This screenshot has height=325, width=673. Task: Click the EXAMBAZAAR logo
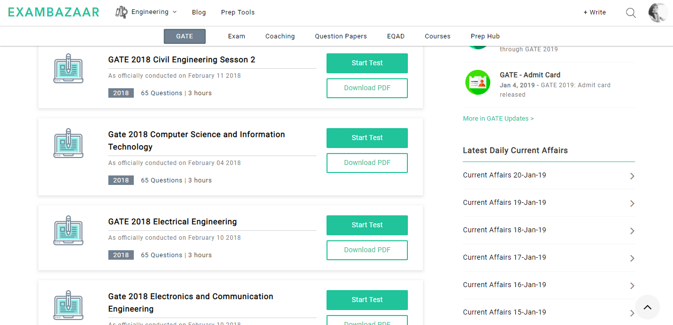pyautogui.click(x=53, y=12)
